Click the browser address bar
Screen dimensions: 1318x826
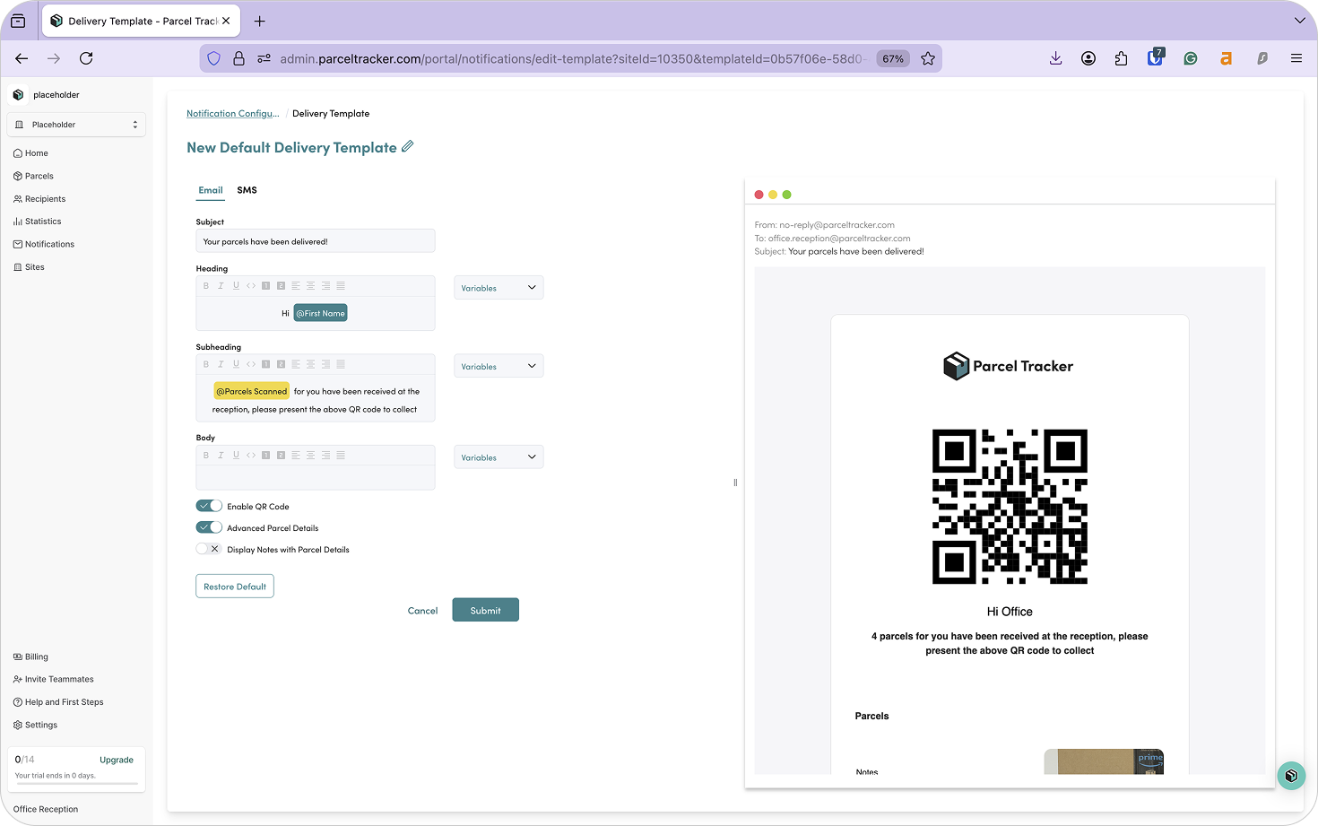tap(572, 58)
